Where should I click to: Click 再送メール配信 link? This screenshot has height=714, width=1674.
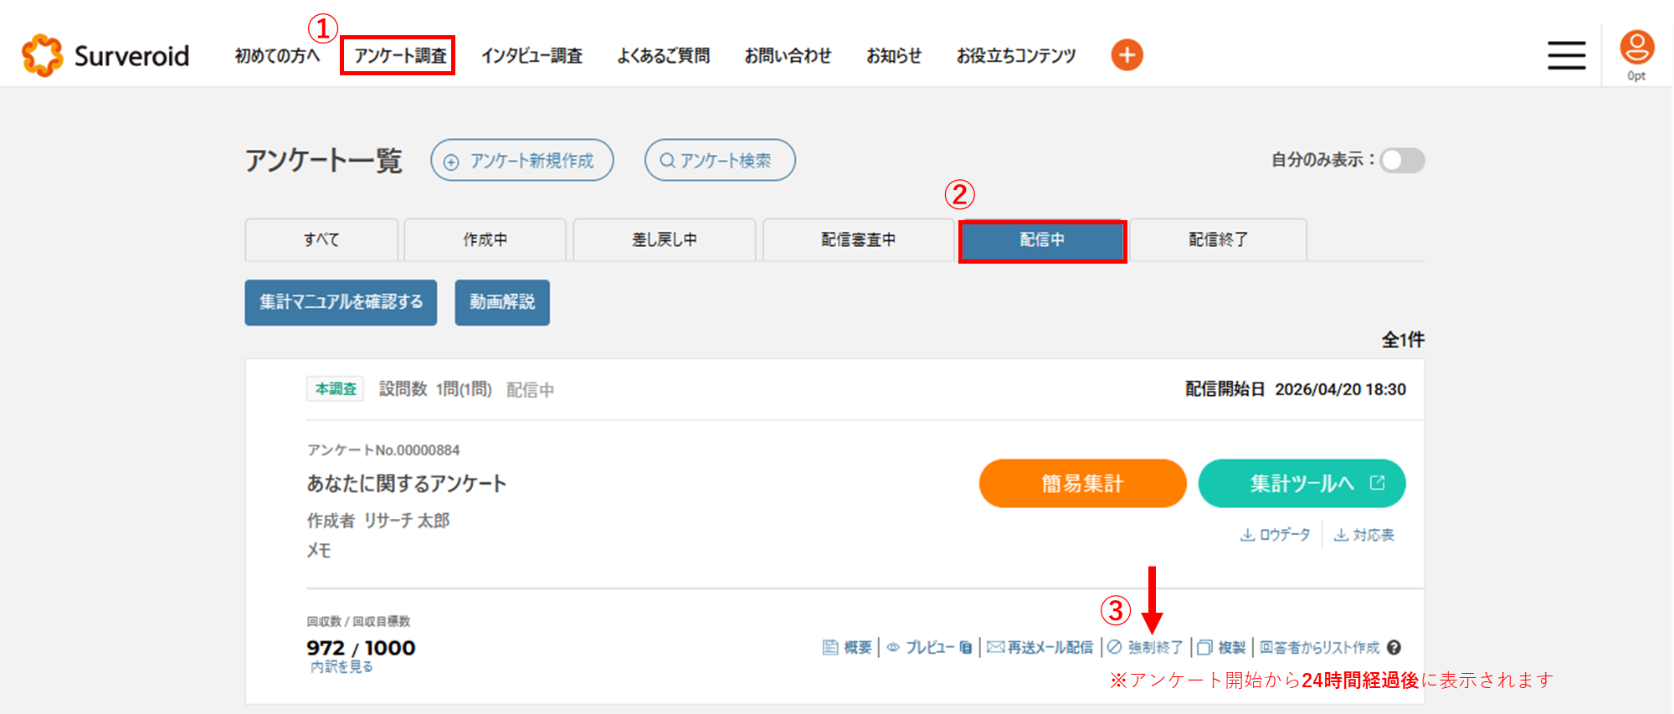(x=1040, y=647)
